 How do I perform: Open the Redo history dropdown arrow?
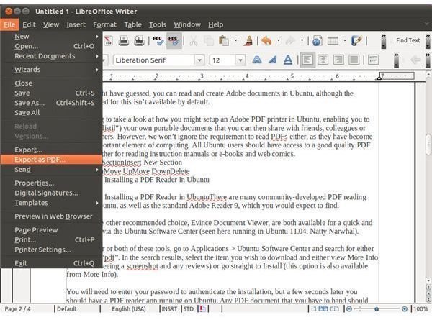pos(302,40)
